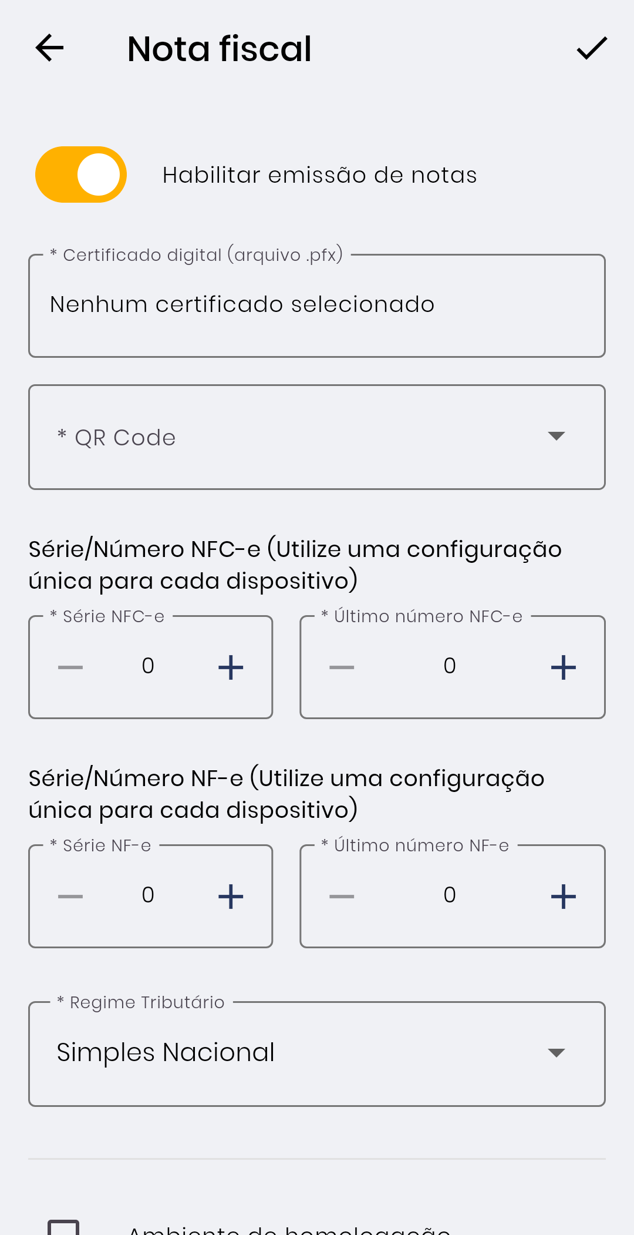Tap the Último número NFC-e number value
Viewport: 634px width, 1235px height.
coord(450,666)
